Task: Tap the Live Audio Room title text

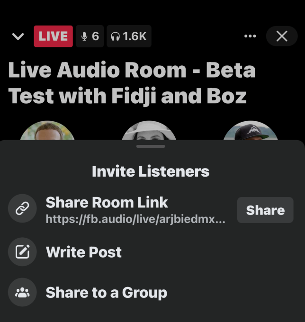Action: [132, 83]
